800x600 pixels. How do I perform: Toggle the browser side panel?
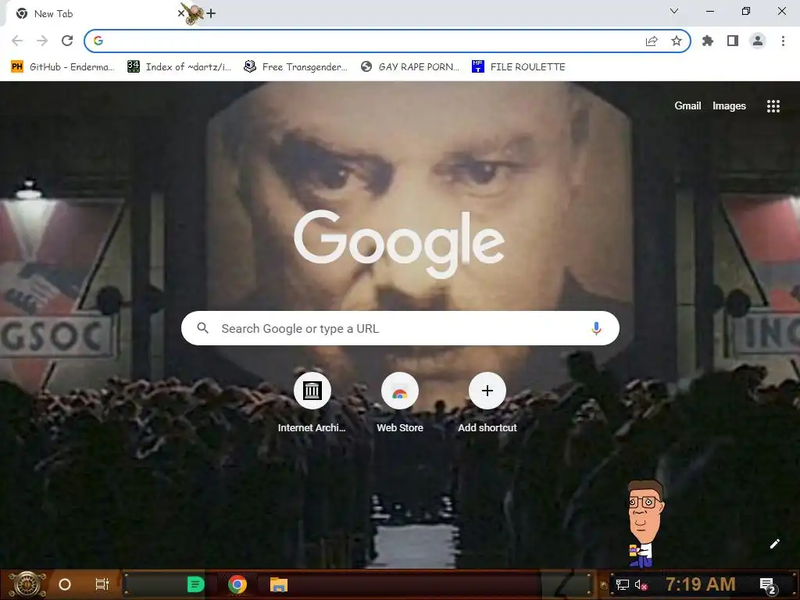[733, 41]
